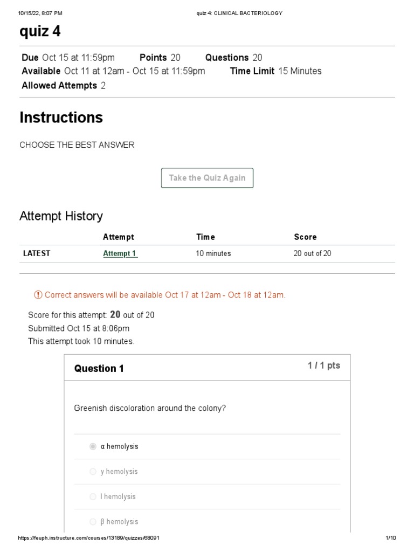This screenshot has height=552, width=414.
Task: Pick the l hemolysis radio option
Action: pyautogui.click(x=93, y=496)
